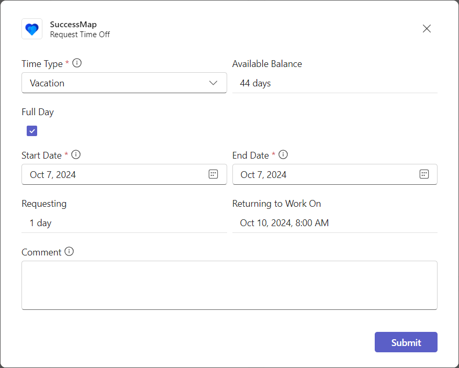The height and width of the screenshot is (368, 459).
Task: Open the Start Date calendar picker icon
Action: (x=213, y=174)
